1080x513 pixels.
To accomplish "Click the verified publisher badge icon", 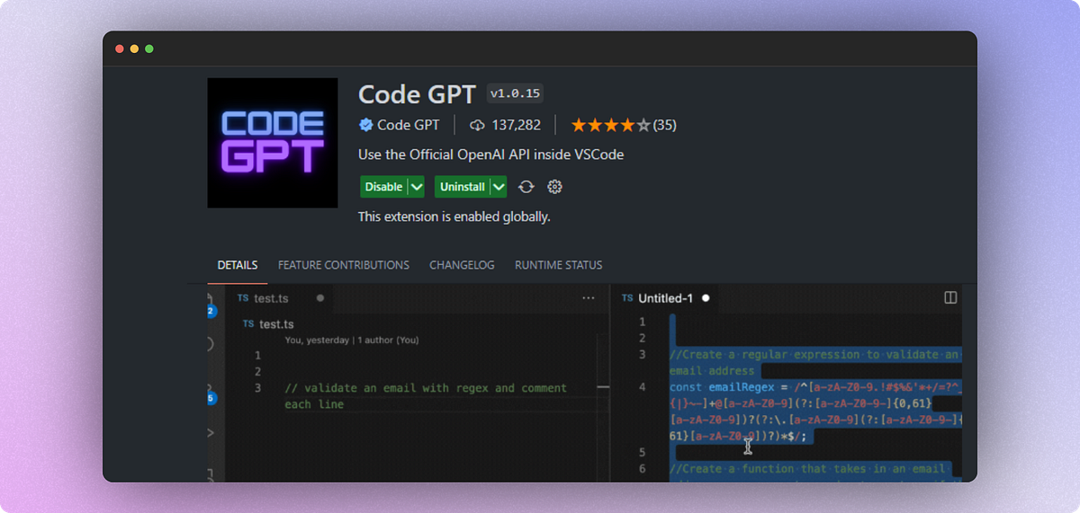I will point(366,125).
